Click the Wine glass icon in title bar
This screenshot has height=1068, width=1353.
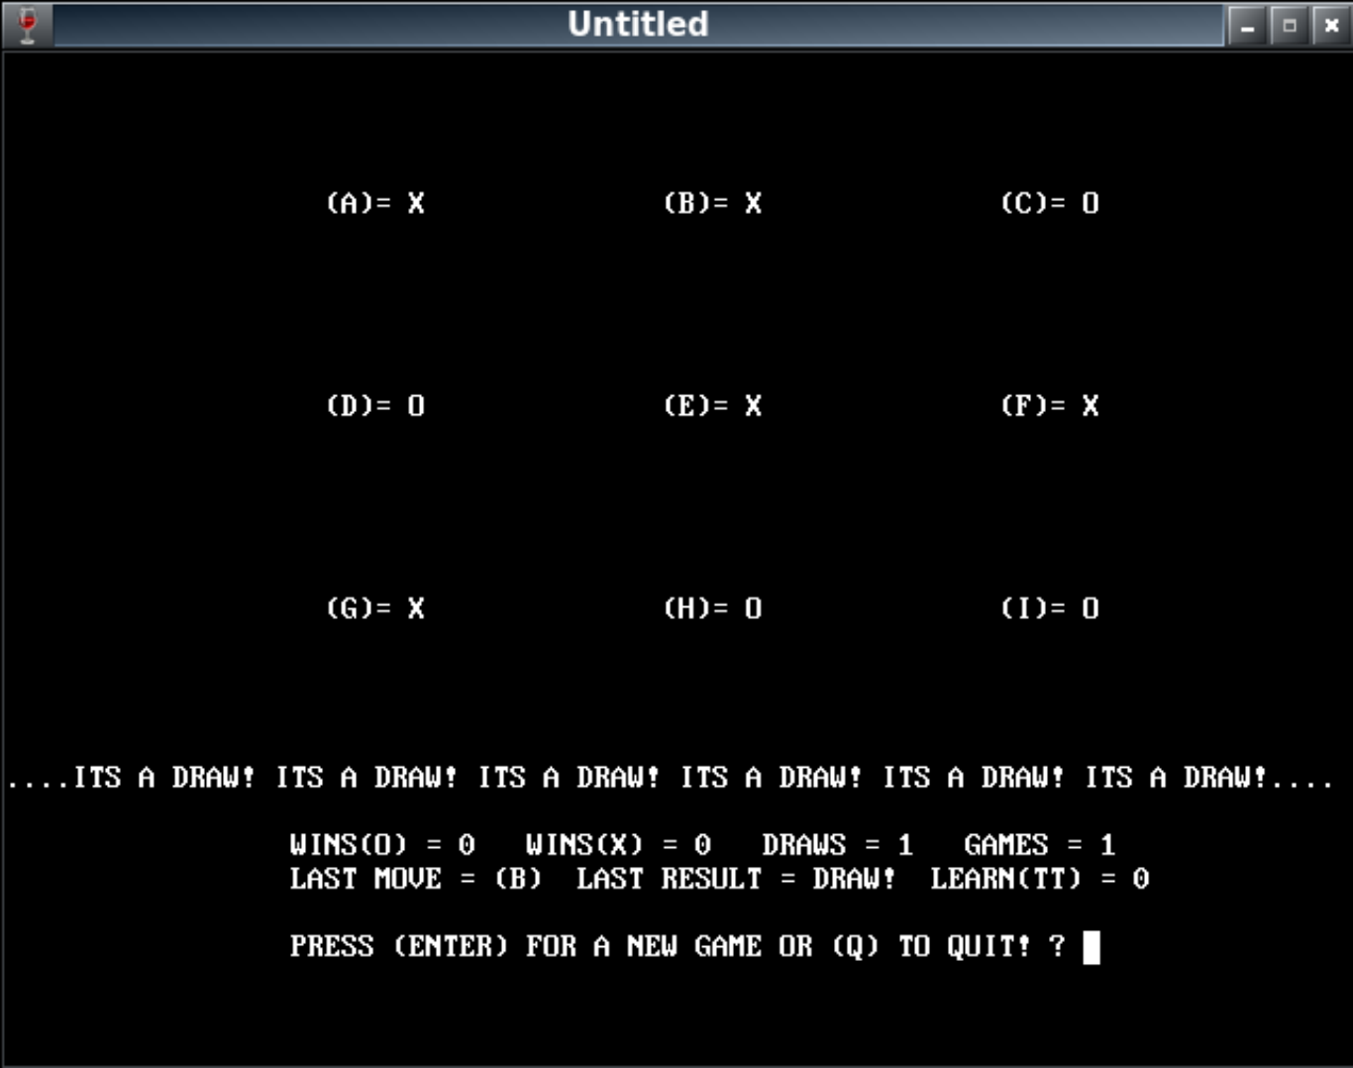click(27, 25)
